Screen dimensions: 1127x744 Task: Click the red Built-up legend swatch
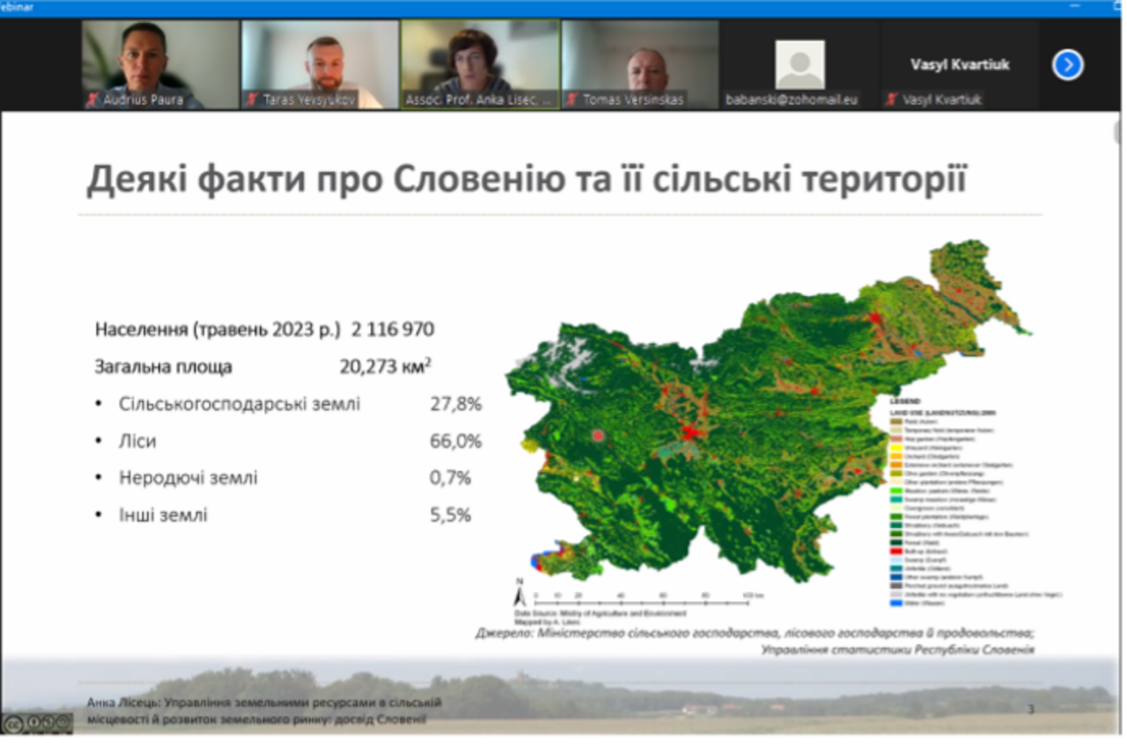pos(896,550)
